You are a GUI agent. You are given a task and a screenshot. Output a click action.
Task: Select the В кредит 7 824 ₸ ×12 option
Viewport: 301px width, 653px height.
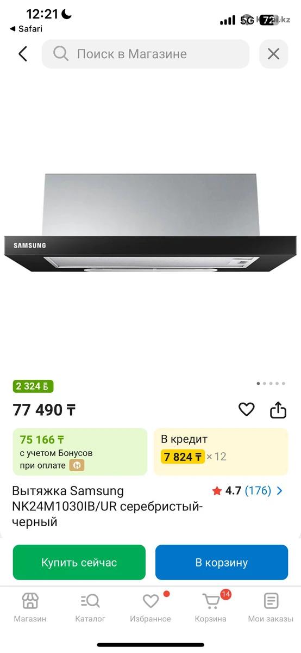(221, 452)
